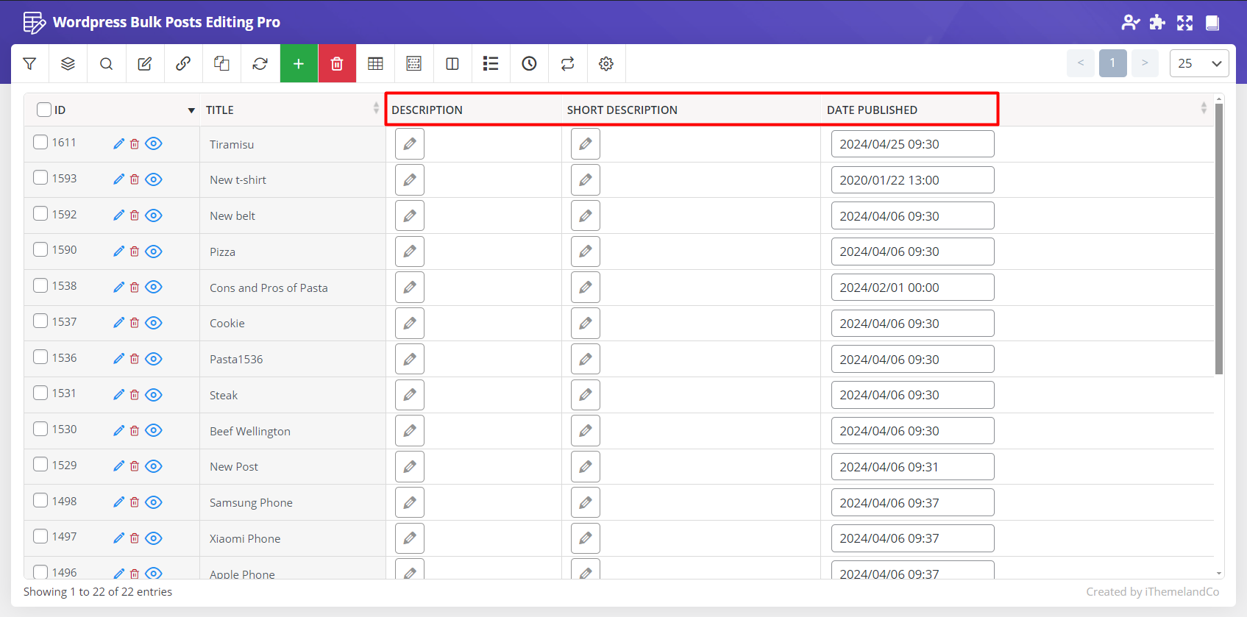Click the green add new post button
Image resolution: width=1247 pixels, height=617 pixels.
pos(299,64)
